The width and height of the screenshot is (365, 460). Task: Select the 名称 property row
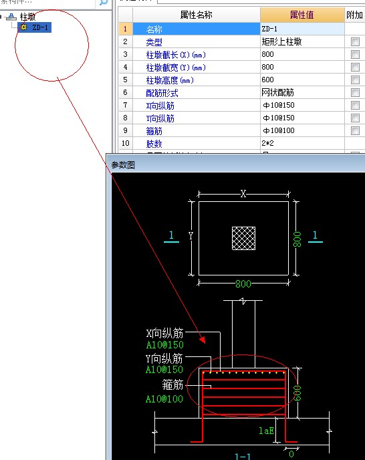pos(197,29)
